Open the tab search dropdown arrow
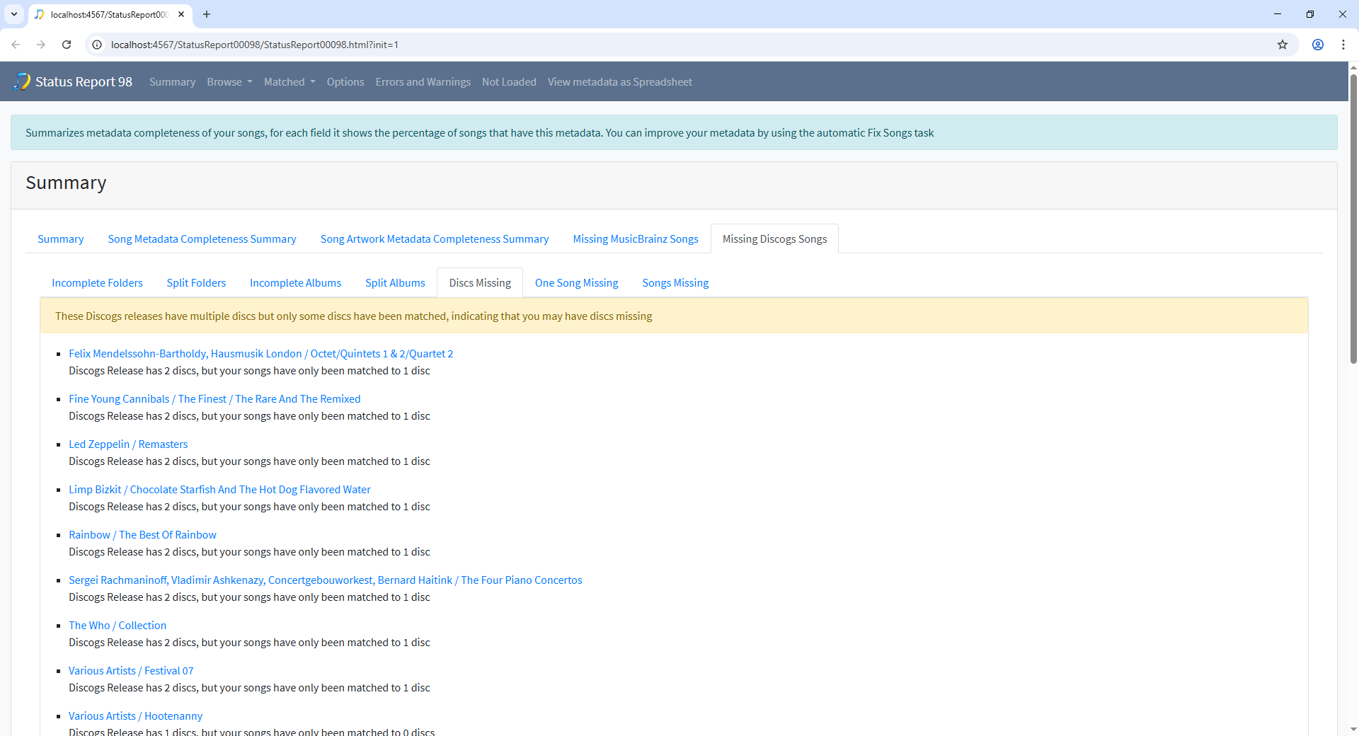Viewport: 1359px width, 736px height. point(14,14)
